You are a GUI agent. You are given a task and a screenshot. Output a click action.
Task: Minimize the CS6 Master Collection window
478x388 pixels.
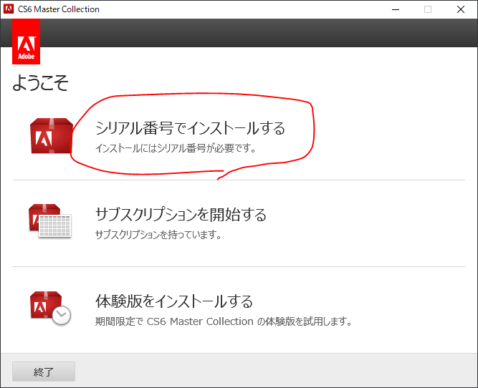click(396, 9)
